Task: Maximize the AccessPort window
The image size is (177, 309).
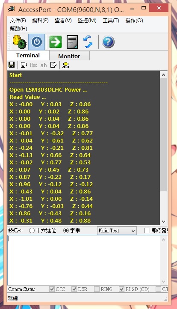Action: click(144, 8)
